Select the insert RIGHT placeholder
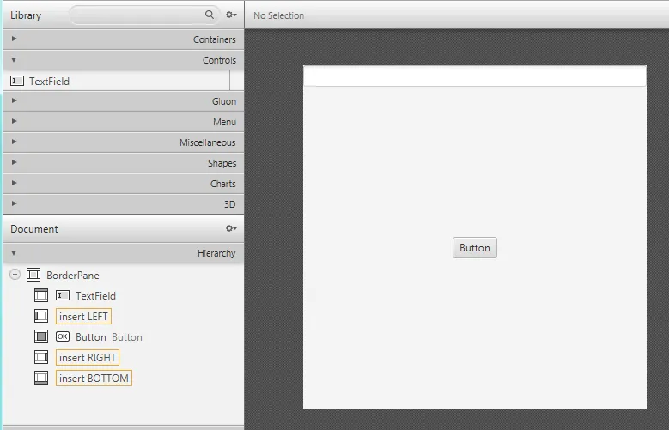The image size is (669, 430). pyautogui.click(x=88, y=358)
